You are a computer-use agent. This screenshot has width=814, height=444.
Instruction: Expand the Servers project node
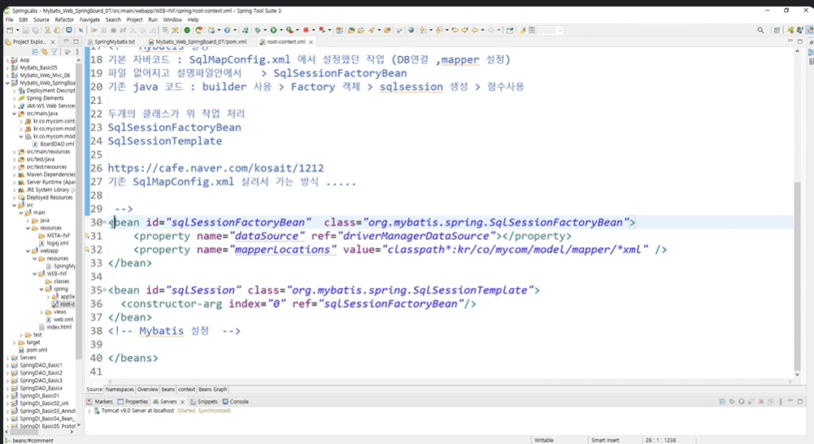(x=7, y=358)
